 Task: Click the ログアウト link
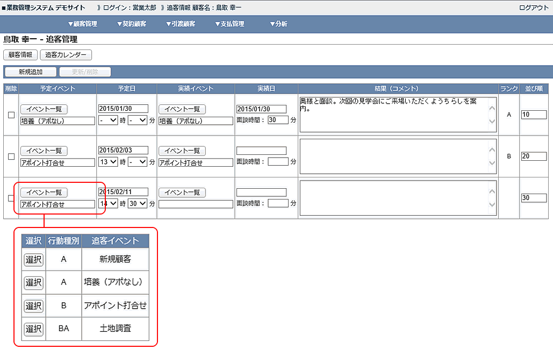tap(534, 8)
